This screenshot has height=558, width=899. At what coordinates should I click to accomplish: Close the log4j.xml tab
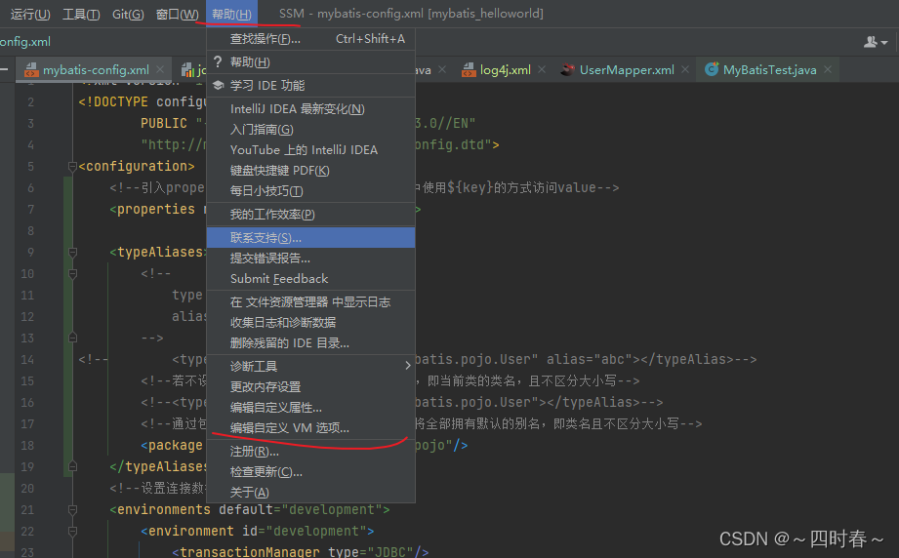pos(542,70)
